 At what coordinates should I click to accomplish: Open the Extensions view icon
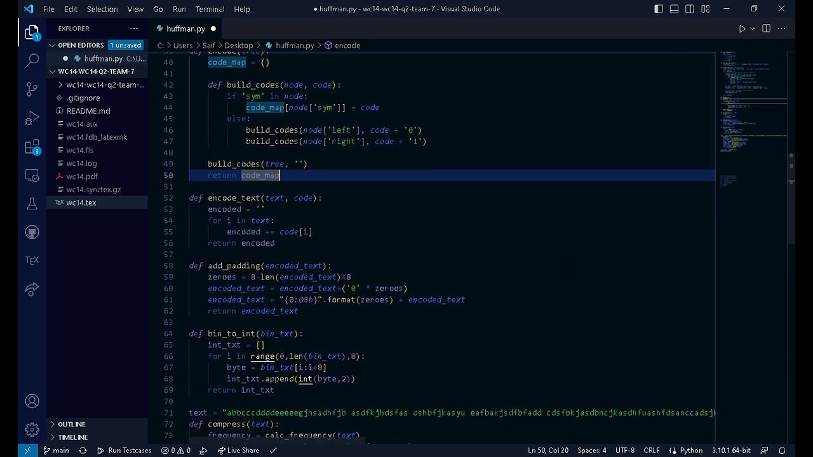[x=32, y=147]
